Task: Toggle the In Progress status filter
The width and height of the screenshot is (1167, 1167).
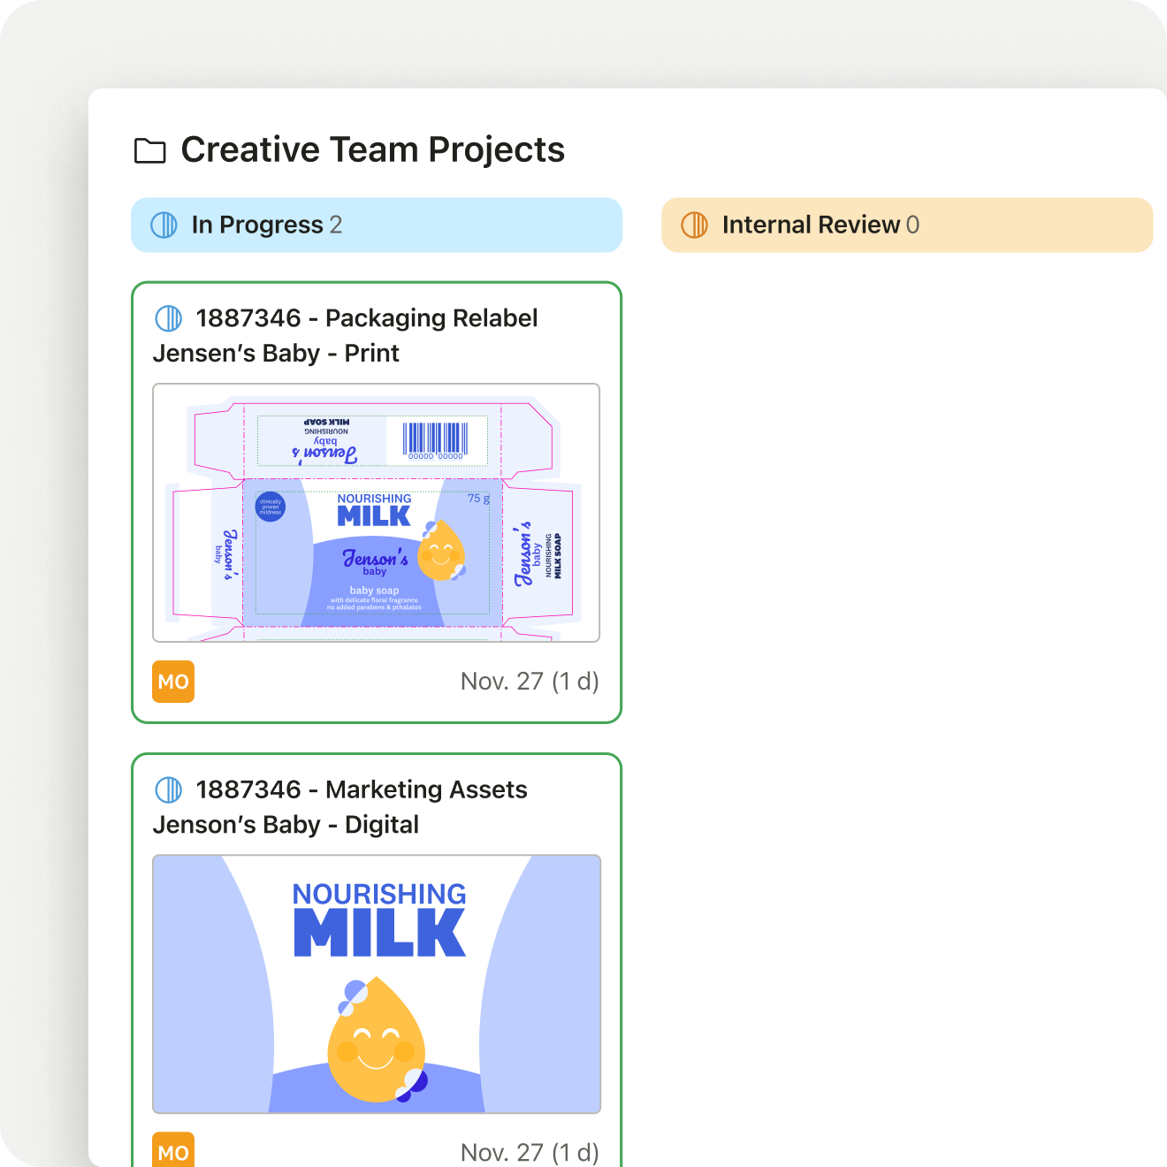Action: [377, 225]
